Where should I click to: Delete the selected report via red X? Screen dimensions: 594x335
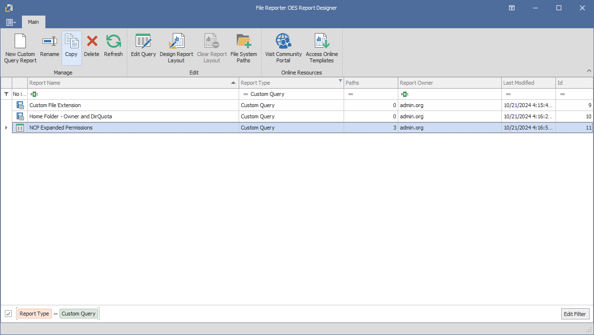92,42
